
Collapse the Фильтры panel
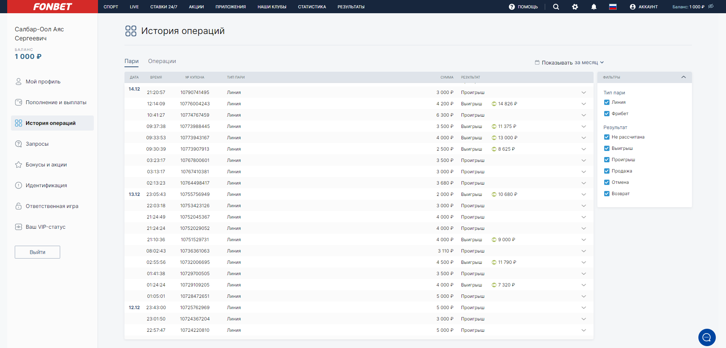683,77
